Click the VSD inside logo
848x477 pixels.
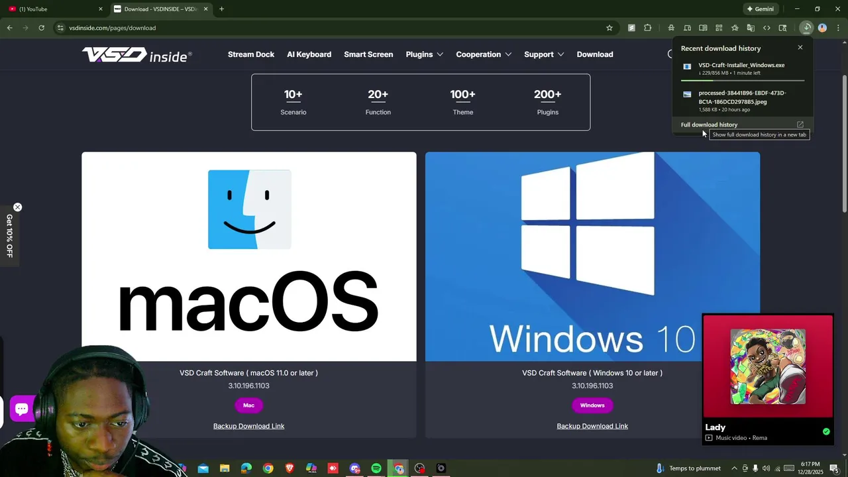tap(137, 55)
